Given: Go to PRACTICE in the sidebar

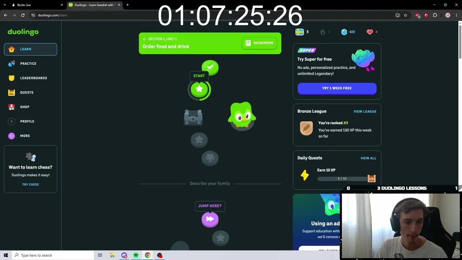Looking at the screenshot, I should (x=30, y=64).
